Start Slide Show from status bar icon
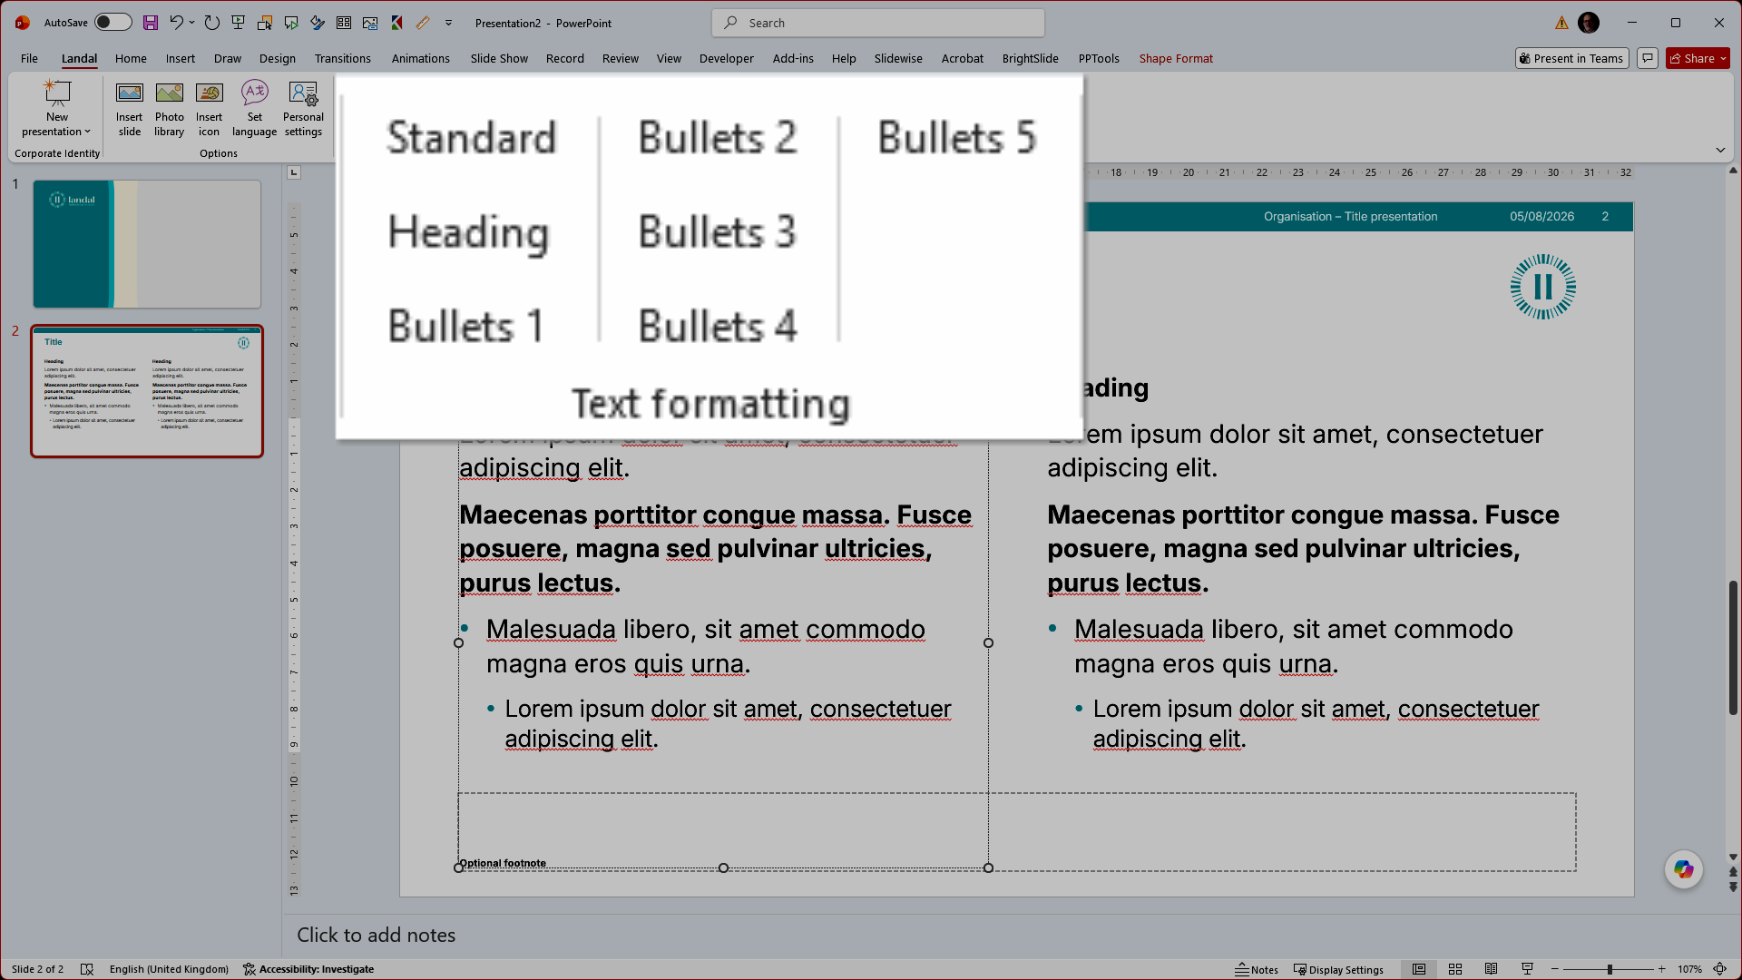This screenshot has width=1742, height=980. tap(1528, 969)
